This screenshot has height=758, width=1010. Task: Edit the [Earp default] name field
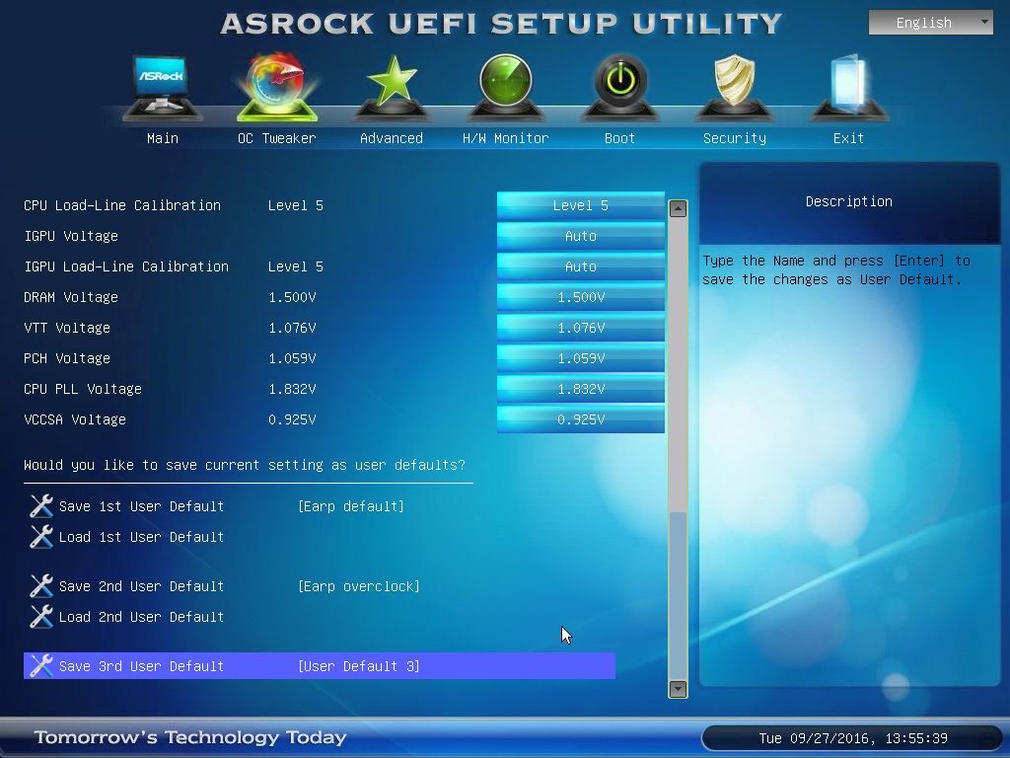point(351,506)
